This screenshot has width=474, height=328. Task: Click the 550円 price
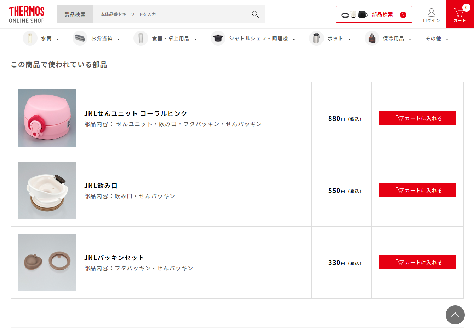345,191
